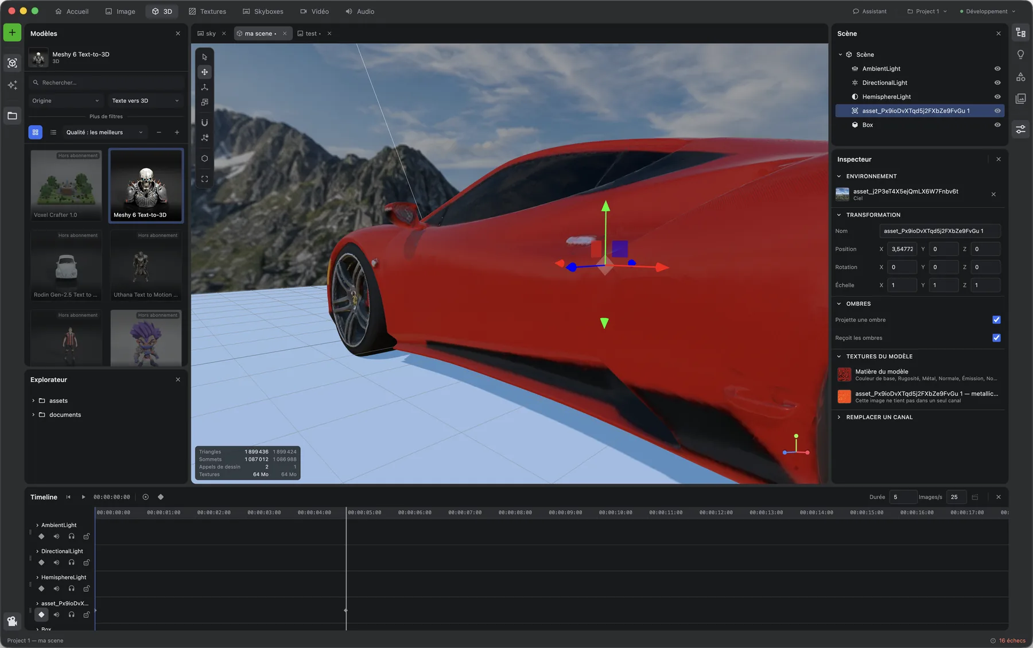Click the camera icon at bottom left

pyautogui.click(x=12, y=622)
